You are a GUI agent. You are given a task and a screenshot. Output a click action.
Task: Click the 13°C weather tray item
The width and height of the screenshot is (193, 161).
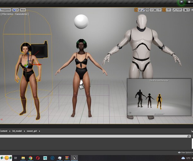coord(187,158)
